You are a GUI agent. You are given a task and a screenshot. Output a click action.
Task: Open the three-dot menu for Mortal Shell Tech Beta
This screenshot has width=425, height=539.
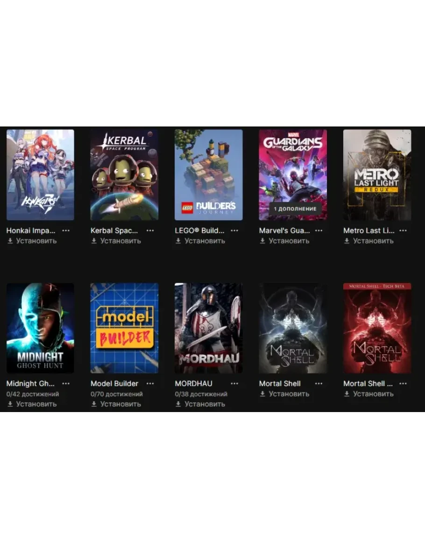tap(403, 384)
